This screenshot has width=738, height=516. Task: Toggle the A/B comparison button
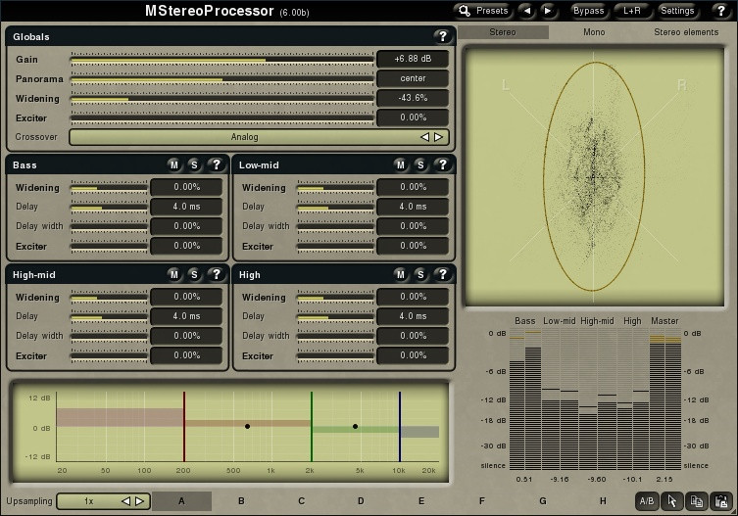click(x=647, y=501)
